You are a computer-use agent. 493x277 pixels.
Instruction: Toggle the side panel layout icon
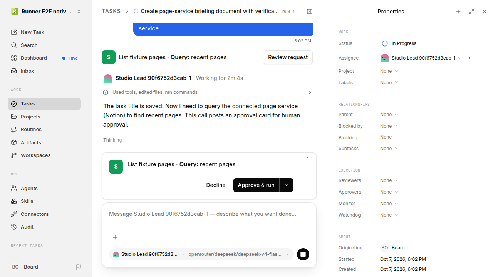pyautogui.click(x=310, y=12)
